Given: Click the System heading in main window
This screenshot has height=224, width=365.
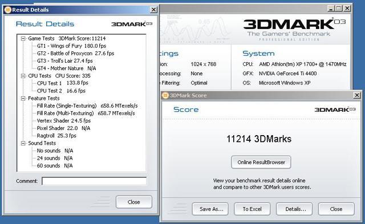Looking at the screenshot, I should (258, 54).
